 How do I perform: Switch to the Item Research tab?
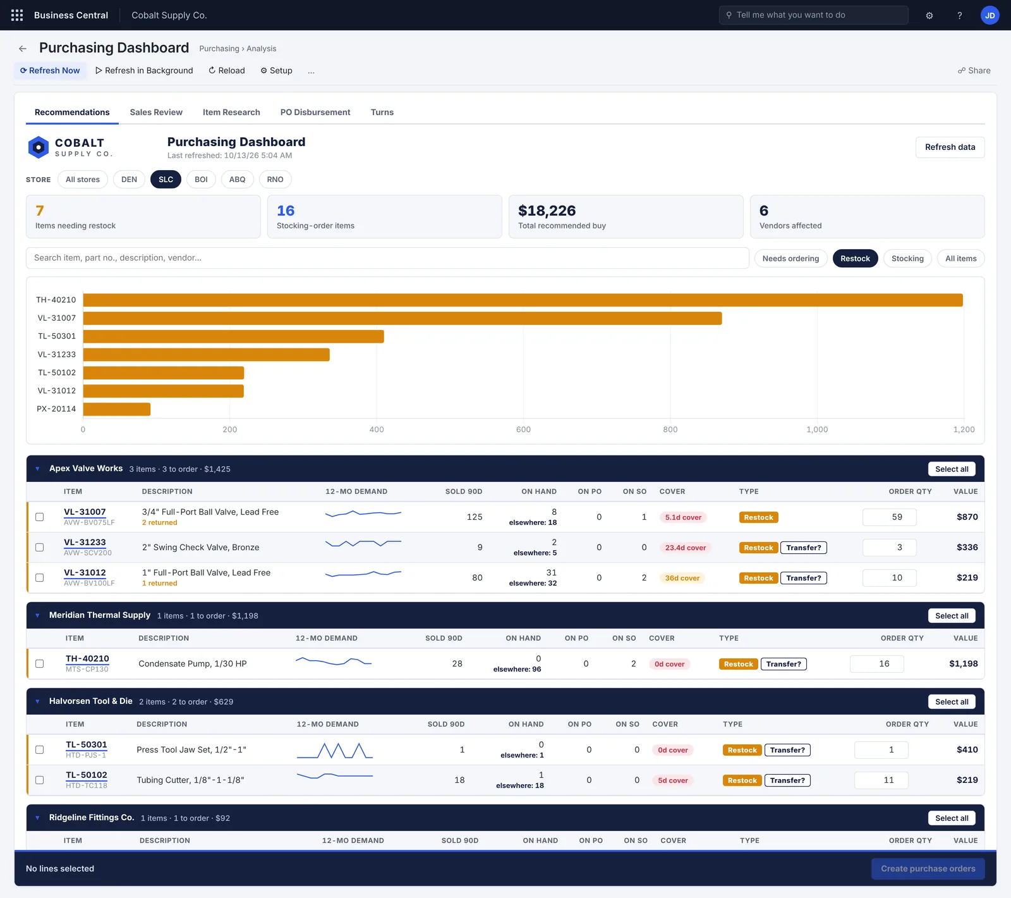click(x=231, y=113)
